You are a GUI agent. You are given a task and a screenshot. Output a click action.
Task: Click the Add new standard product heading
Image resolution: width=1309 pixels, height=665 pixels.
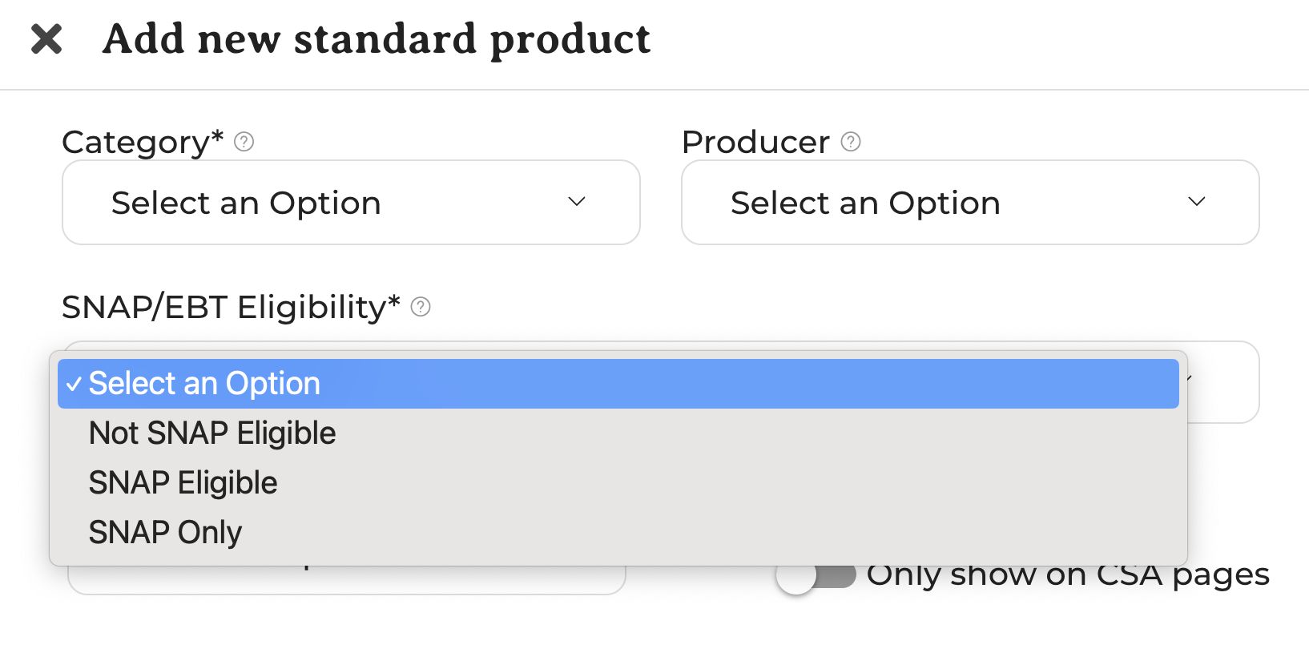coord(377,38)
